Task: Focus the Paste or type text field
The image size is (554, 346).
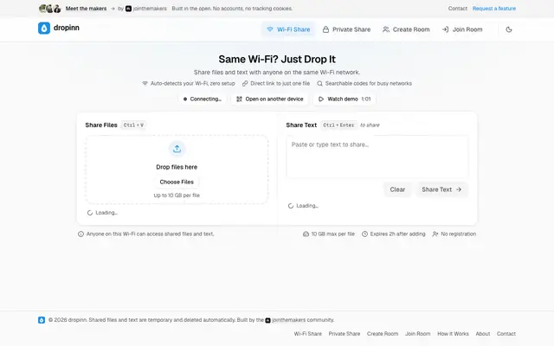Action: tap(377, 157)
